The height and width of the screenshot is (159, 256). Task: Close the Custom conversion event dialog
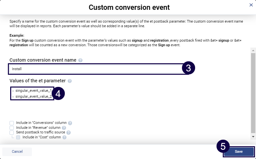point(251,5)
